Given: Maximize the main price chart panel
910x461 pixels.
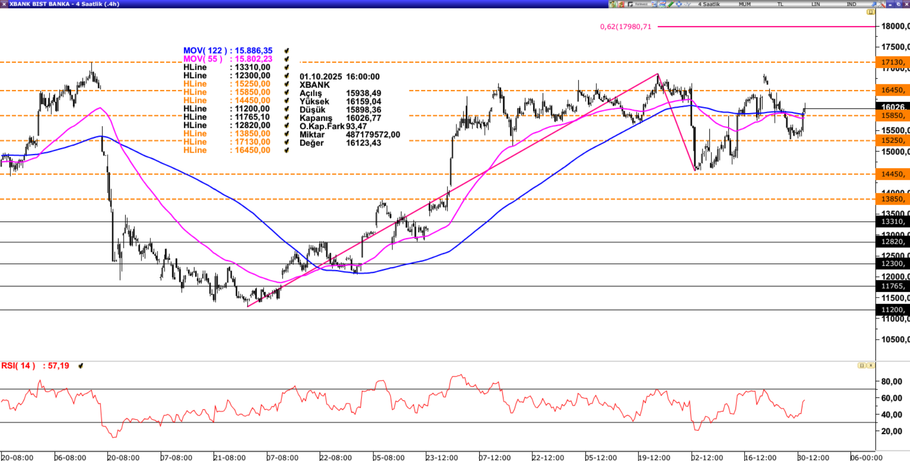Looking at the screenshot, I should click(870, 12).
